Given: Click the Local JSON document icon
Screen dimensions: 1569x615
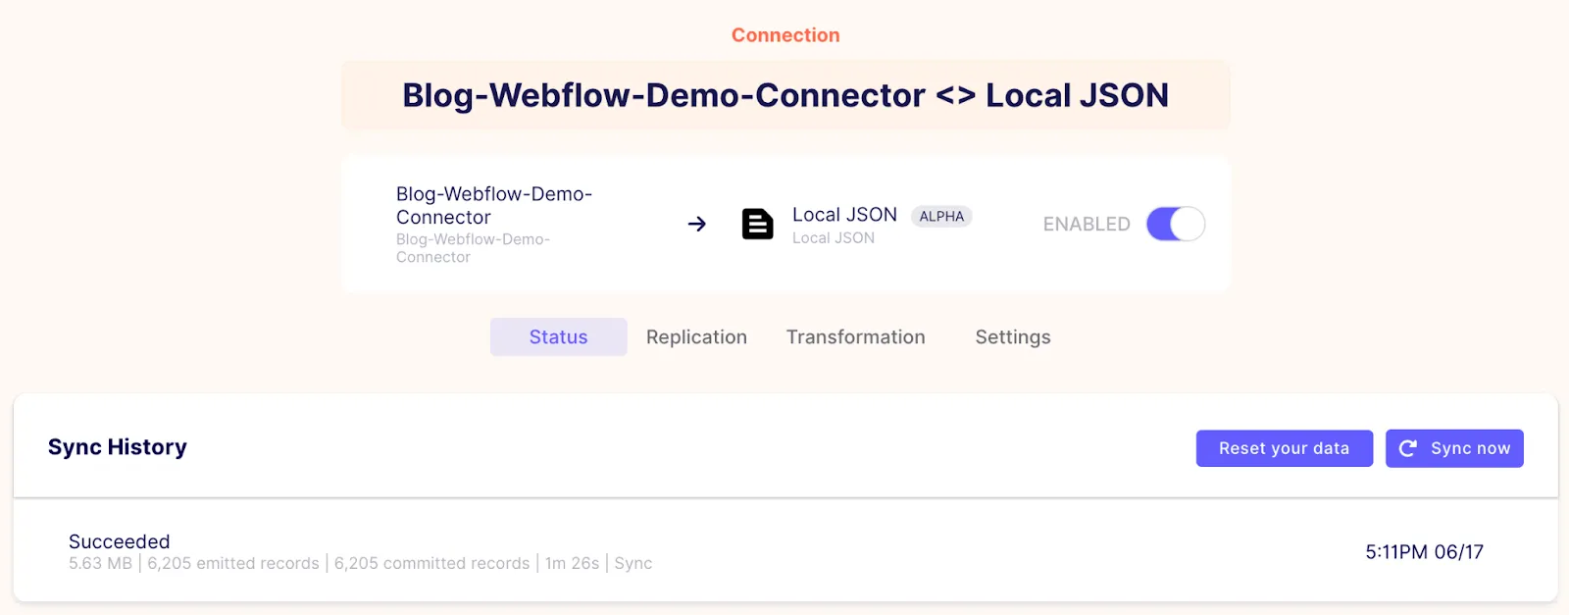Looking at the screenshot, I should tap(757, 225).
